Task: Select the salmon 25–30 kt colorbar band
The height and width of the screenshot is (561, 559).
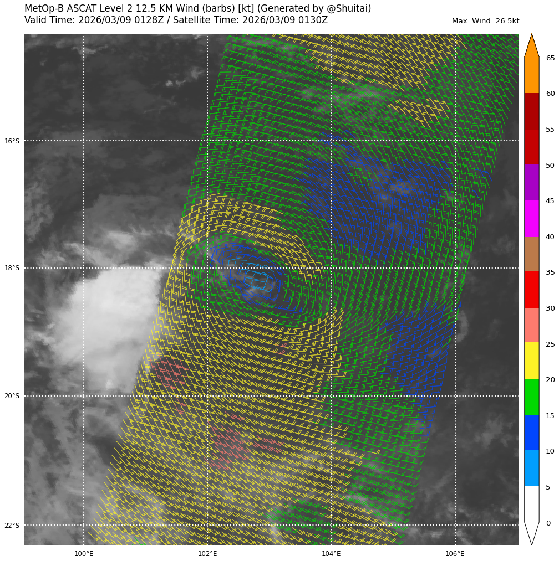Action: [x=531, y=325]
